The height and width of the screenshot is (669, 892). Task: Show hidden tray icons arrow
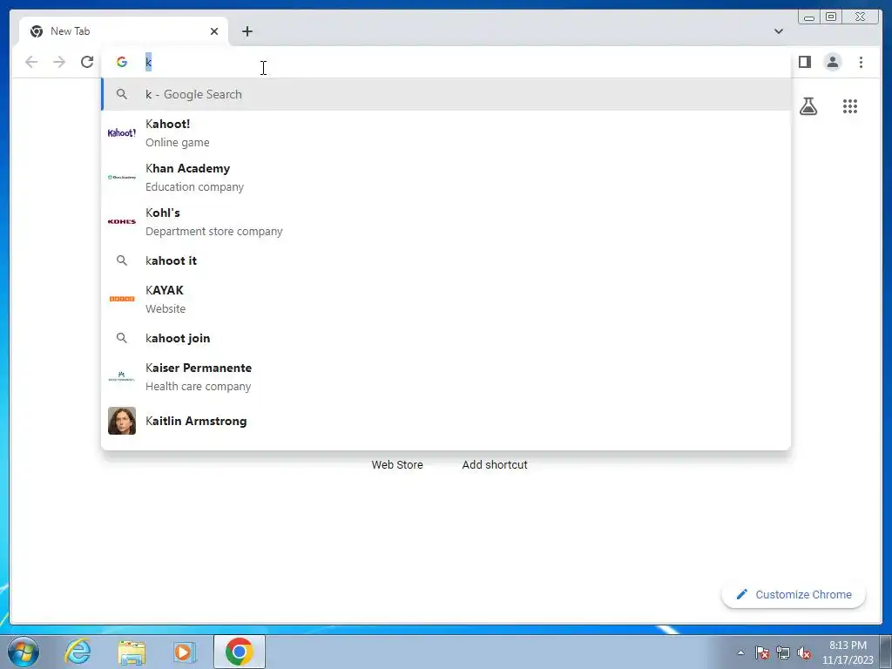(x=740, y=652)
